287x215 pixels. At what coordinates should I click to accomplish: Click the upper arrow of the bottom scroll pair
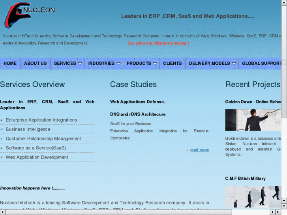[x=284, y=200]
